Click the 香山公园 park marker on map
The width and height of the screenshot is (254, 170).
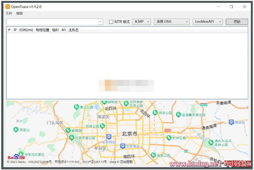point(76,107)
